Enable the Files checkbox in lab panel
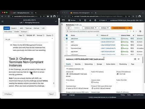This screenshot has width=145, height=109. tap(24, 35)
